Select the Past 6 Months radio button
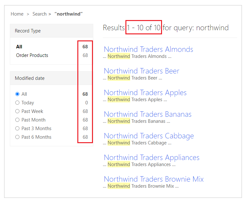The image size is (247, 202). [x=17, y=137]
